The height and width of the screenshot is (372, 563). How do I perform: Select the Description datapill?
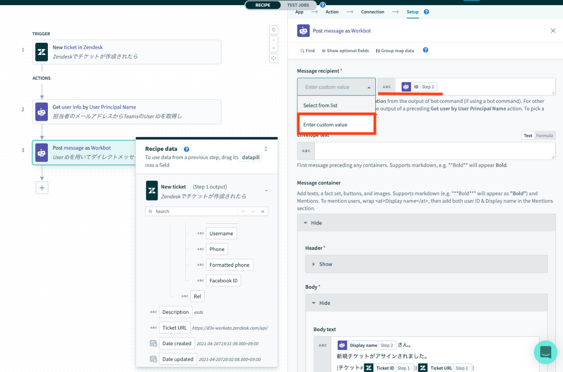(175, 312)
